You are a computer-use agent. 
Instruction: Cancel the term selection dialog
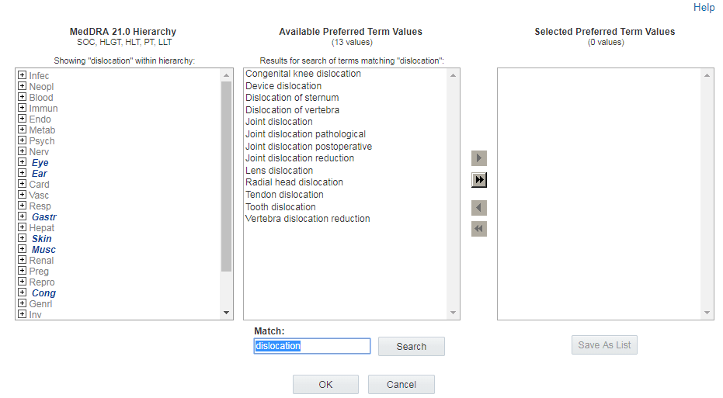pyautogui.click(x=401, y=385)
